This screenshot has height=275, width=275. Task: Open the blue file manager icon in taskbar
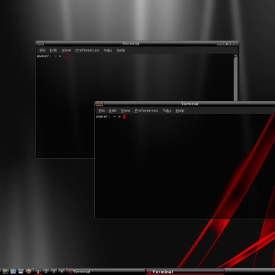click(x=13, y=272)
